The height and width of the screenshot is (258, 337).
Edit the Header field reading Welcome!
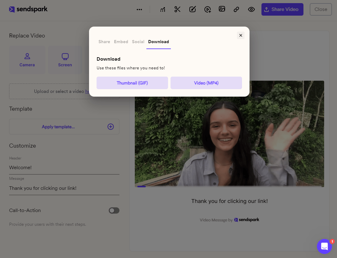coord(64,168)
